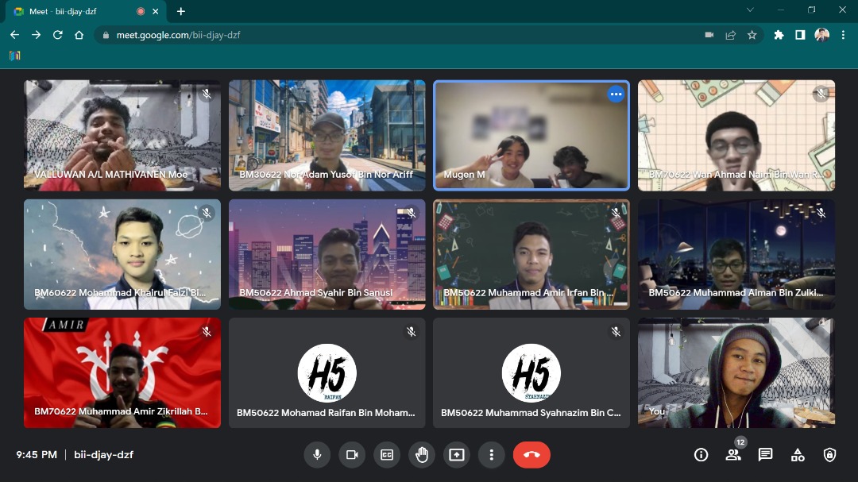Reload the Meet page

(57, 35)
